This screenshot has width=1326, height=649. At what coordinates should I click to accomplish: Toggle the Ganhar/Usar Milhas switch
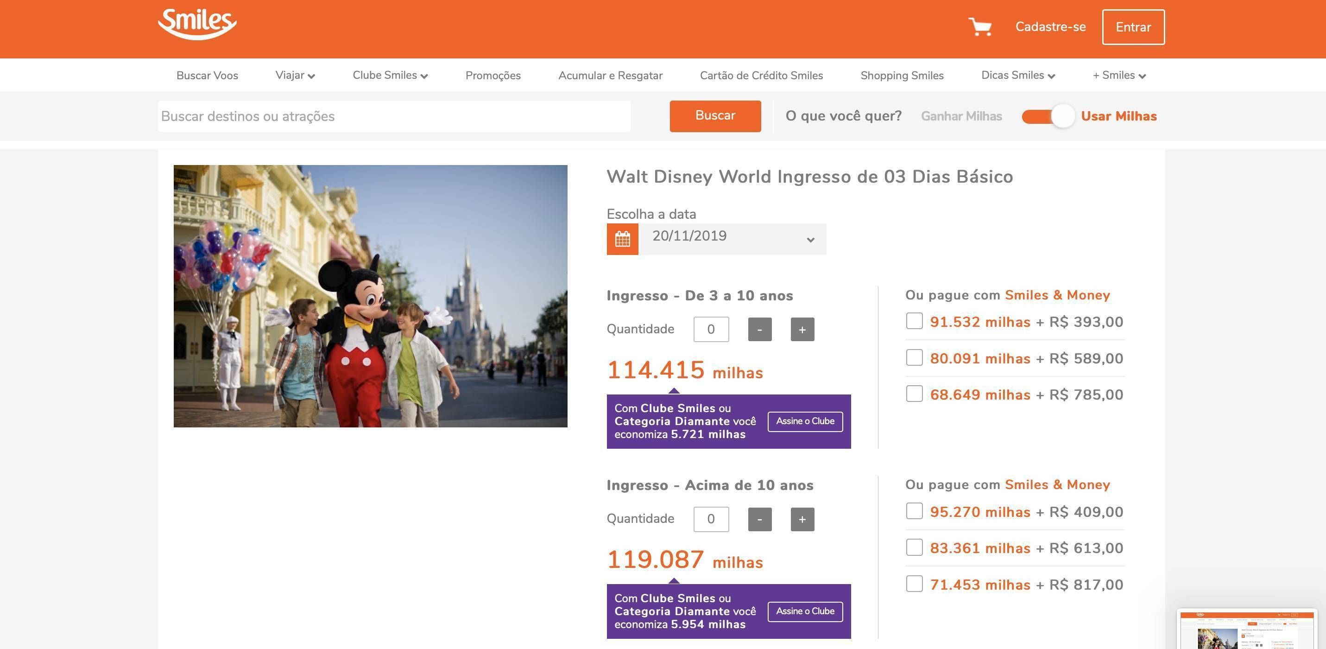coord(1048,116)
